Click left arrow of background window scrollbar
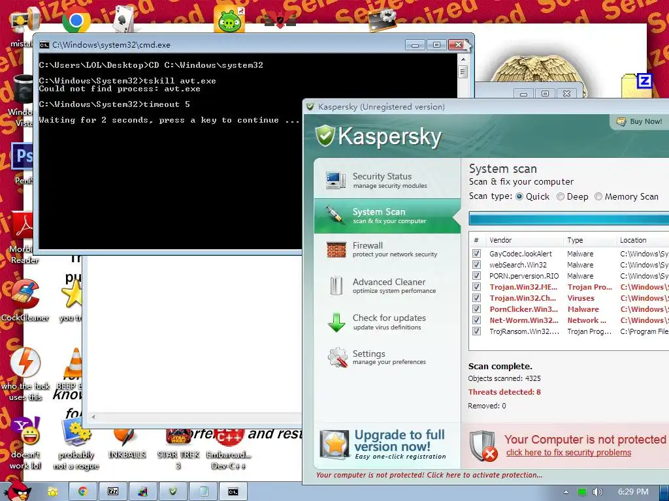This screenshot has height=501, width=669. (93, 417)
